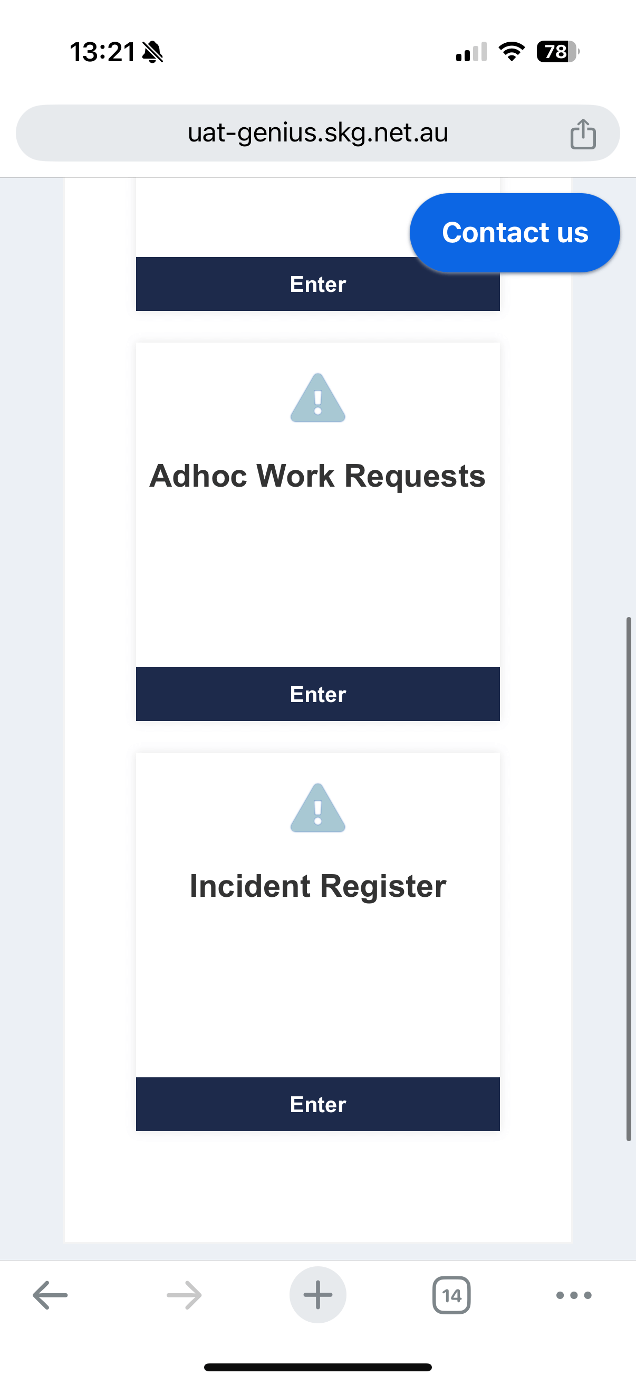Tap the share icon in address bar
This screenshot has width=636, height=1384.
tap(583, 134)
